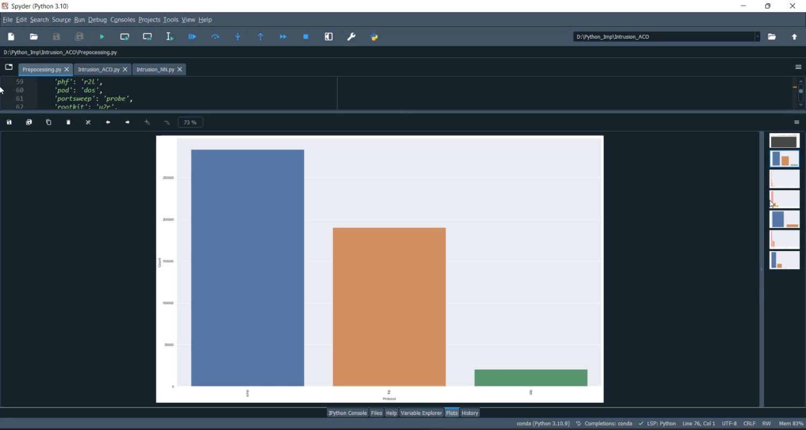This screenshot has height=430, width=806.
Task: Delete current plot with the trash icon
Action: click(x=69, y=123)
